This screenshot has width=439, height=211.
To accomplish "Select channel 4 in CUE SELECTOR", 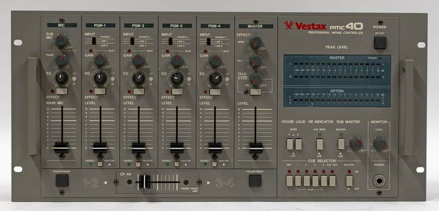I will (x=324, y=181).
